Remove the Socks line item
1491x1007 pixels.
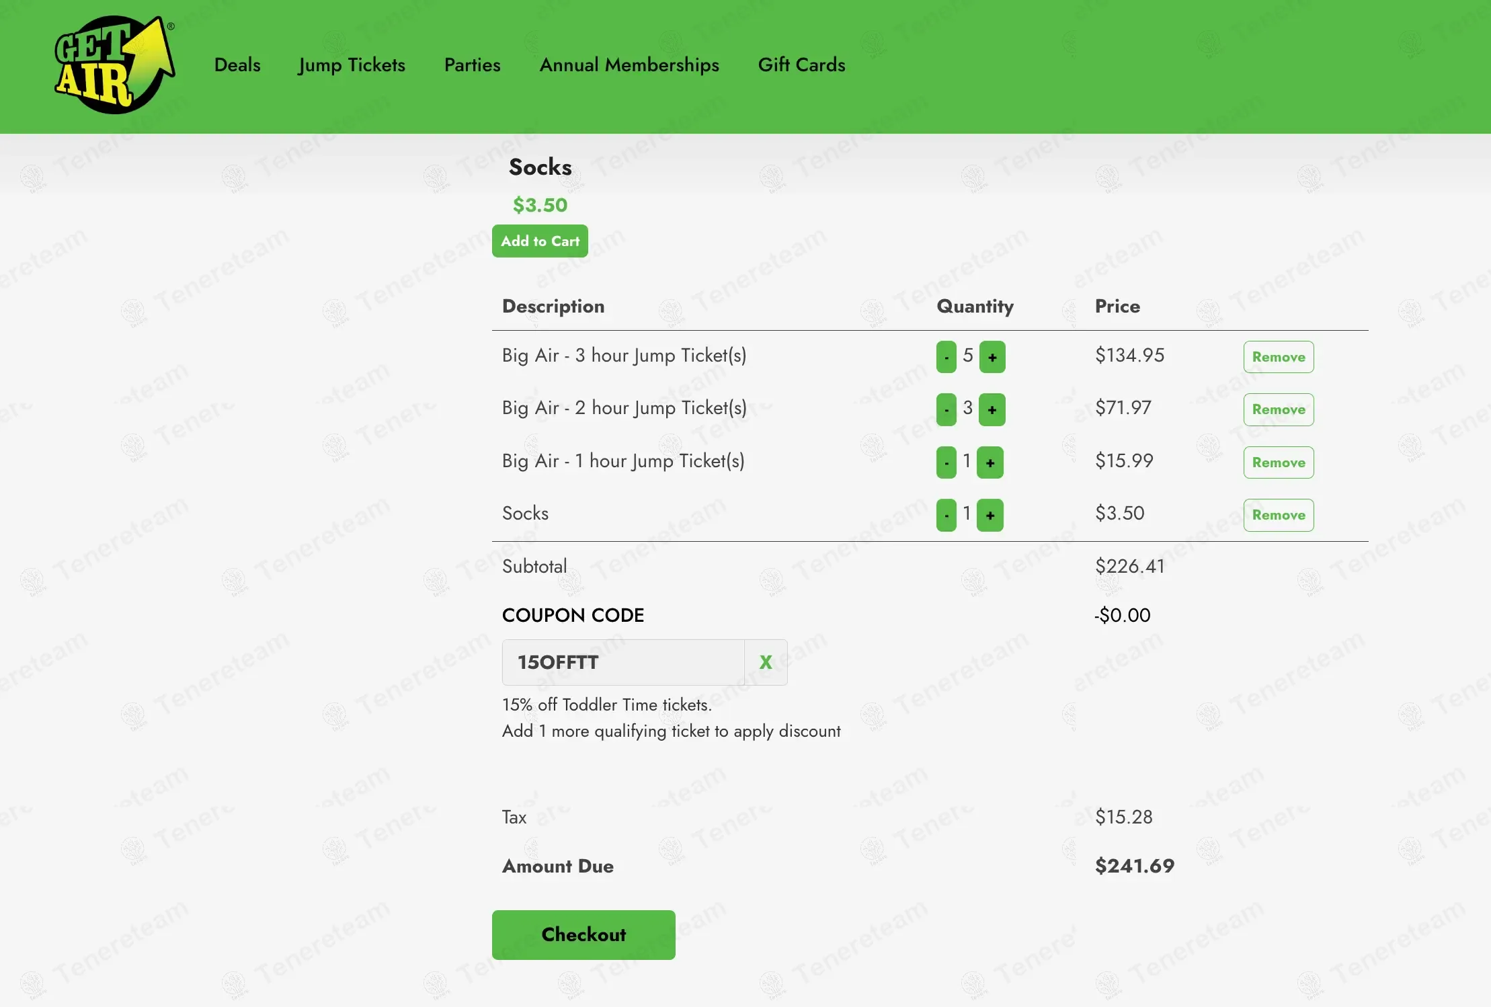(1278, 516)
